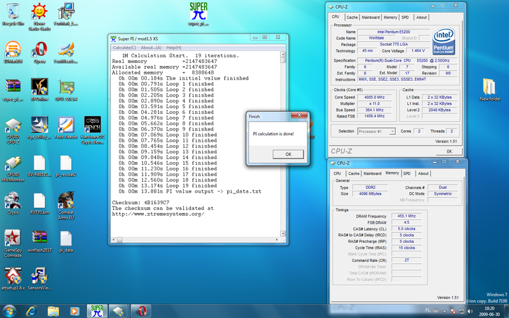The image size is (509, 318).
Task: Switch to the Mainboard tab in top CPU-Z
Action: coord(370,17)
